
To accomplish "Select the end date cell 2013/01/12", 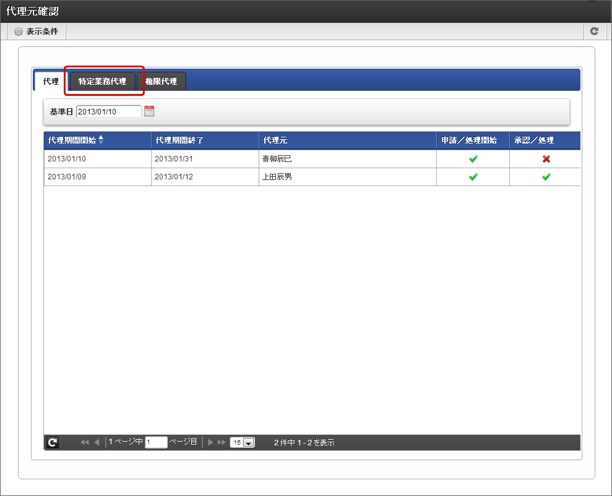I will coord(205,177).
